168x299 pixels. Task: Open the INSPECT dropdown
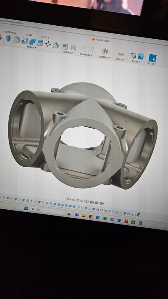click(x=120, y=59)
